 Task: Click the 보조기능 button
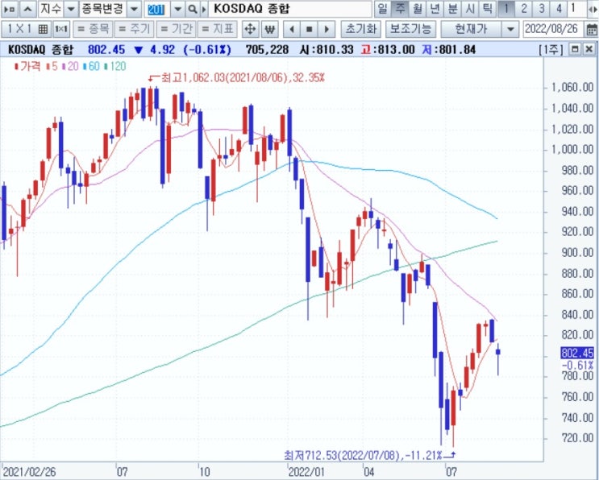coord(411,29)
